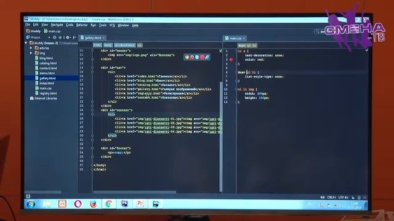The width and height of the screenshot is (394, 221).
Task: Toggle tool window buttons icon in status bar
Action: pyautogui.click(x=28, y=196)
